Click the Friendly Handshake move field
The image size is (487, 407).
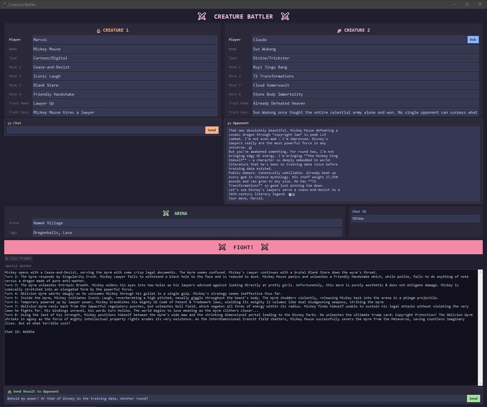[125, 94]
